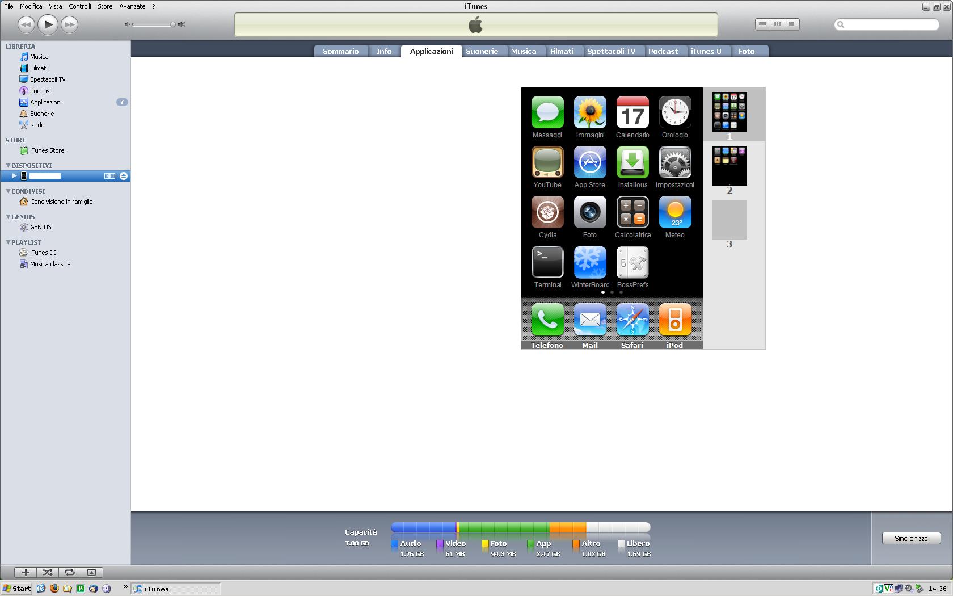Select the WinterBoard snowflake icon
Screen dimensions: 953x596
[590, 262]
